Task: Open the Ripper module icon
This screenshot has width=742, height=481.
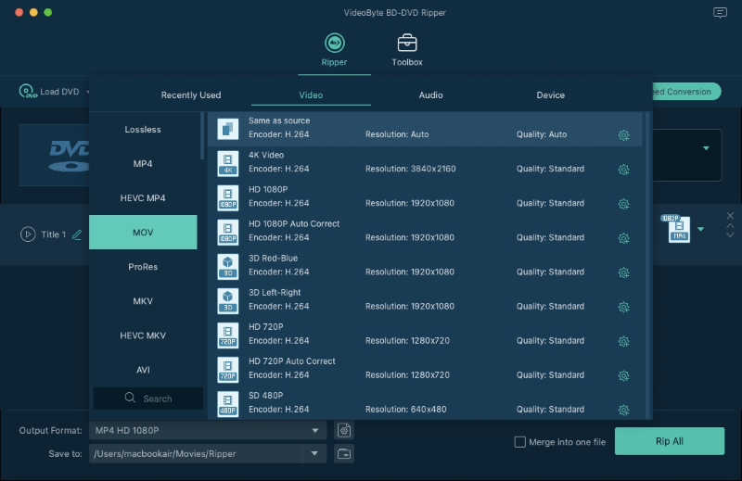Action: (x=334, y=43)
